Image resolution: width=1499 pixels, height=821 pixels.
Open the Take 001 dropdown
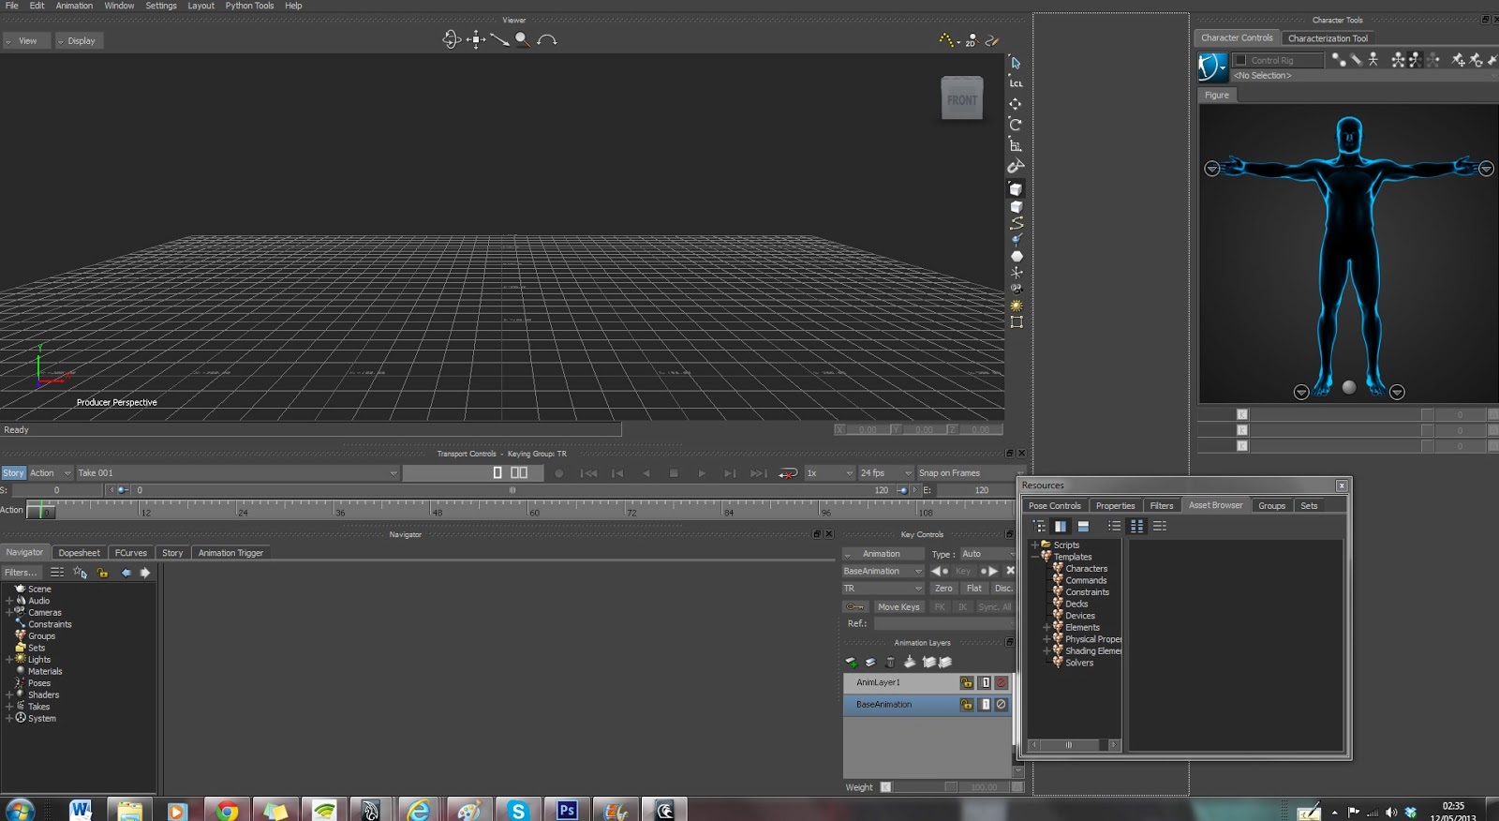tap(238, 473)
